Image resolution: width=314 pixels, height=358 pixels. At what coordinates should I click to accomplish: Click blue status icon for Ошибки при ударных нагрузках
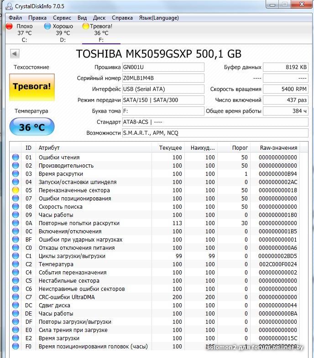16,239
